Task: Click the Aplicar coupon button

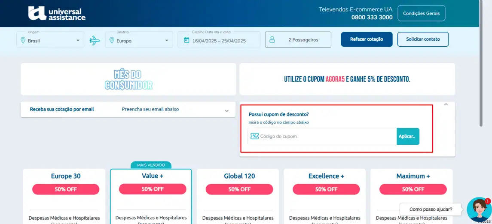Action: (408, 136)
